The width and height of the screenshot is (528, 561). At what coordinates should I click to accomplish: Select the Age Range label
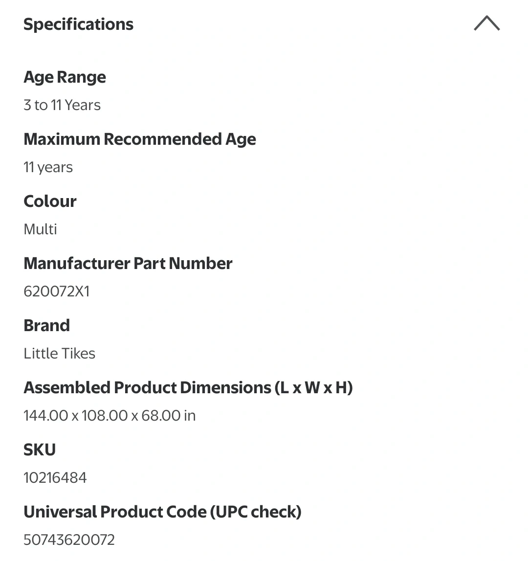(65, 77)
